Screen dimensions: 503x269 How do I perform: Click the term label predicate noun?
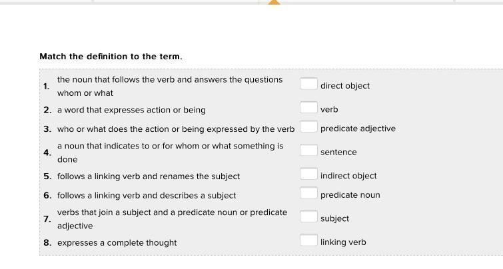(350, 195)
